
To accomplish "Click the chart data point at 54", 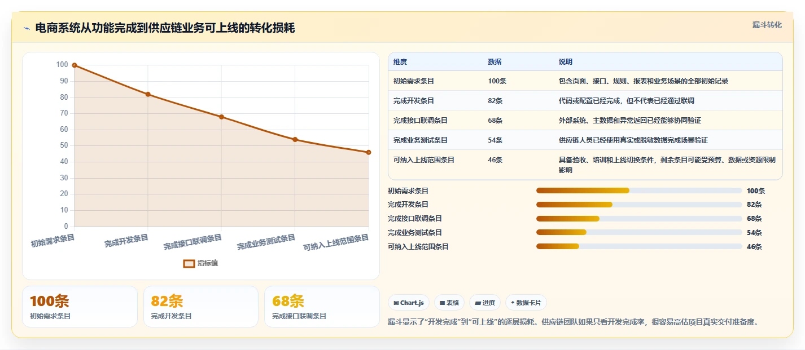I will pyautogui.click(x=295, y=139).
